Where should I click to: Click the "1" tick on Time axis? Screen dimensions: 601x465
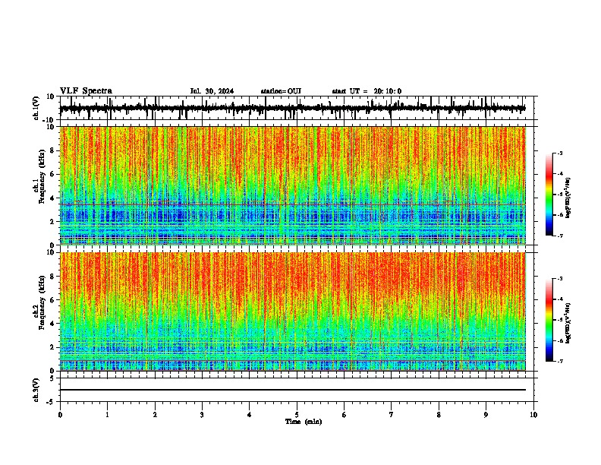point(107,415)
